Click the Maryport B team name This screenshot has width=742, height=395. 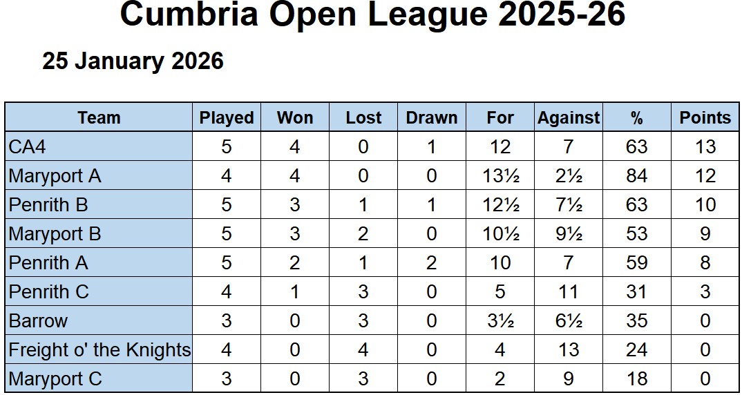(55, 234)
